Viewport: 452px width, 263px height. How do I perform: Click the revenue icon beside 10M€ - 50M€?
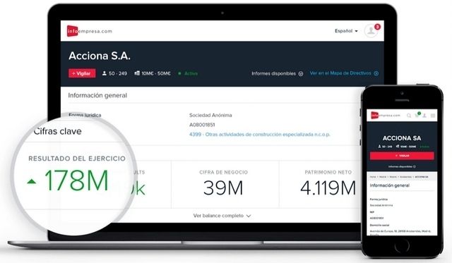click(x=137, y=73)
